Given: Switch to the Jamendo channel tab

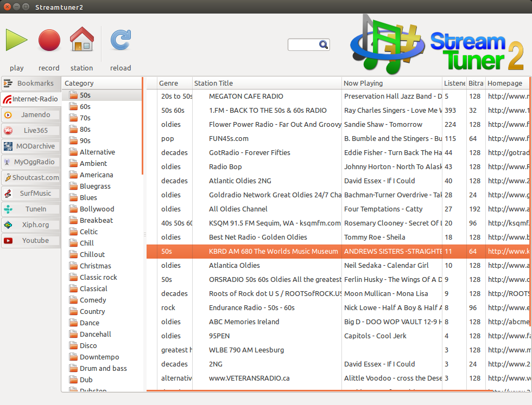Looking at the screenshot, I should [30, 115].
